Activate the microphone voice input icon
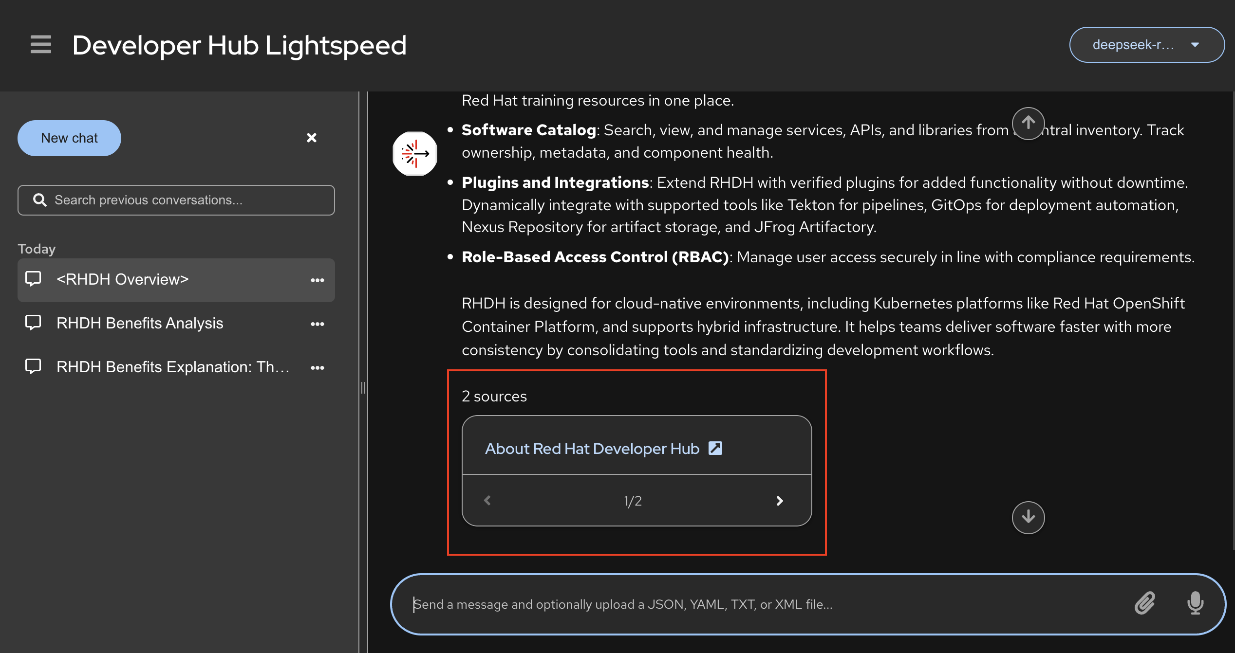 point(1195,603)
